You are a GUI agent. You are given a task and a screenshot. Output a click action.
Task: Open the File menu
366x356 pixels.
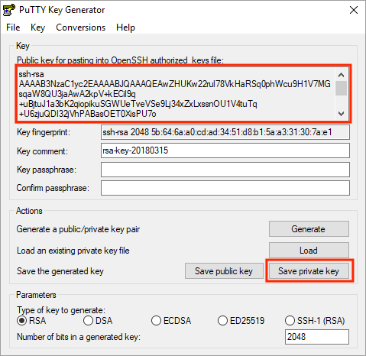point(13,28)
